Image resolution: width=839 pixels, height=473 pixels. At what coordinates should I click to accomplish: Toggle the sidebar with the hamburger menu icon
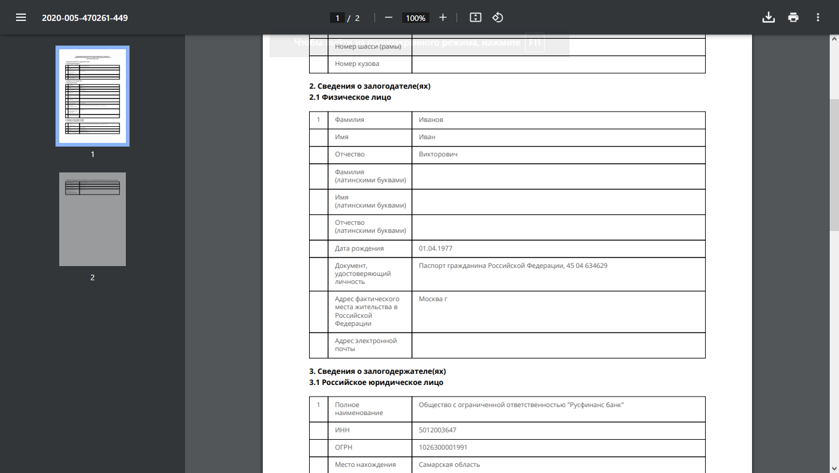(x=21, y=17)
